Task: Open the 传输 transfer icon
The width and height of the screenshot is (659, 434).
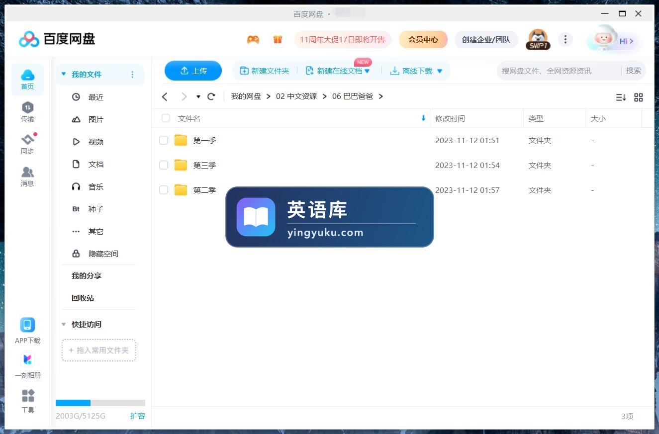Action: pos(27,107)
